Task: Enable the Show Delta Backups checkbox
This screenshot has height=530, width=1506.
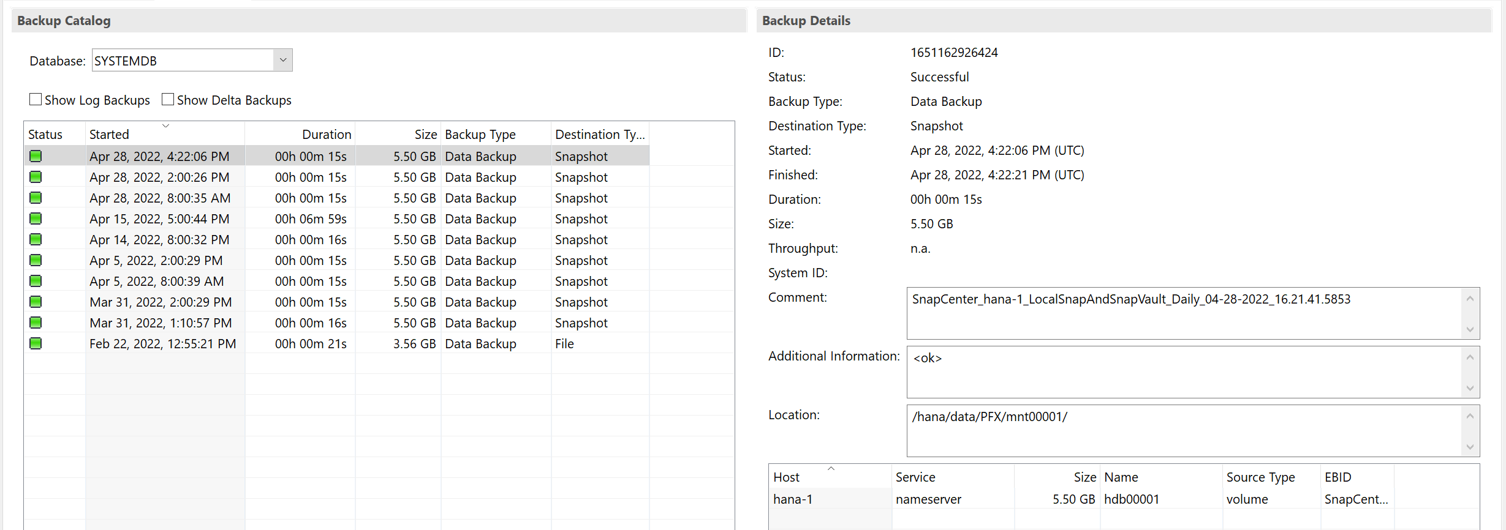Action: pos(168,100)
